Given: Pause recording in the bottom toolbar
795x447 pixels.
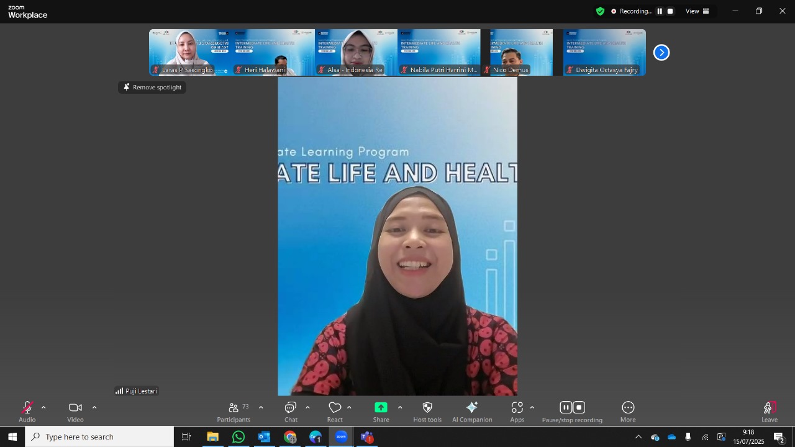Looking at the screenshot, I should 566,408.
